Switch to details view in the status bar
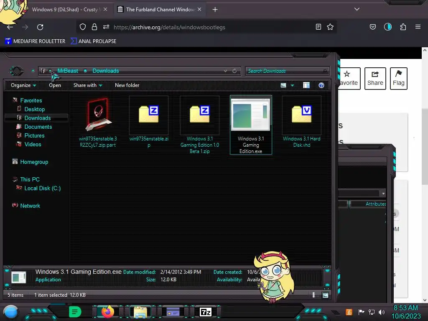Screen dimensions: 428x321 pyautogui.click(x=313, y=295)
